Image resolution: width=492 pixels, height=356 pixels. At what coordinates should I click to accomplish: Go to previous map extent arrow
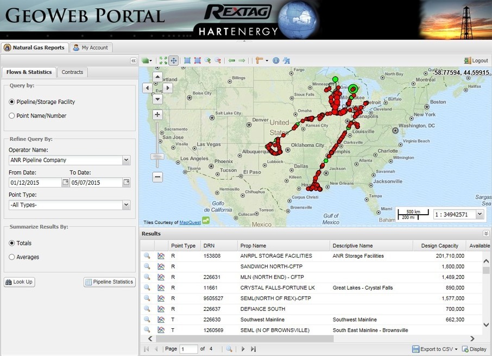pos(231,60)
